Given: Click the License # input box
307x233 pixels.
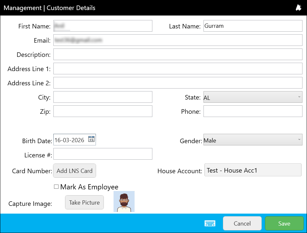Looking at the screenshot, I should tap(103, 154).
